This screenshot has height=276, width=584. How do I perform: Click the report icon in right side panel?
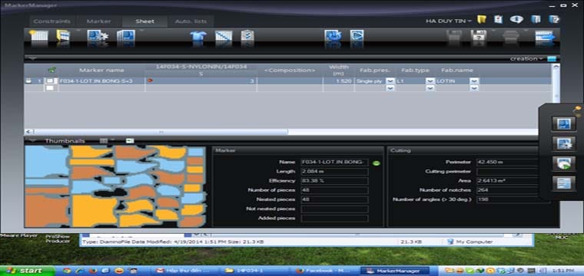563,183
